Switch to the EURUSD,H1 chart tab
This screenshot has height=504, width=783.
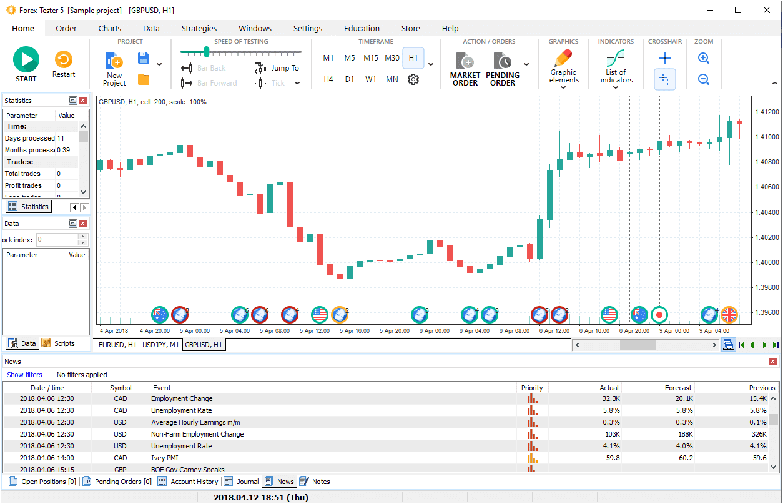coord(117,344)
